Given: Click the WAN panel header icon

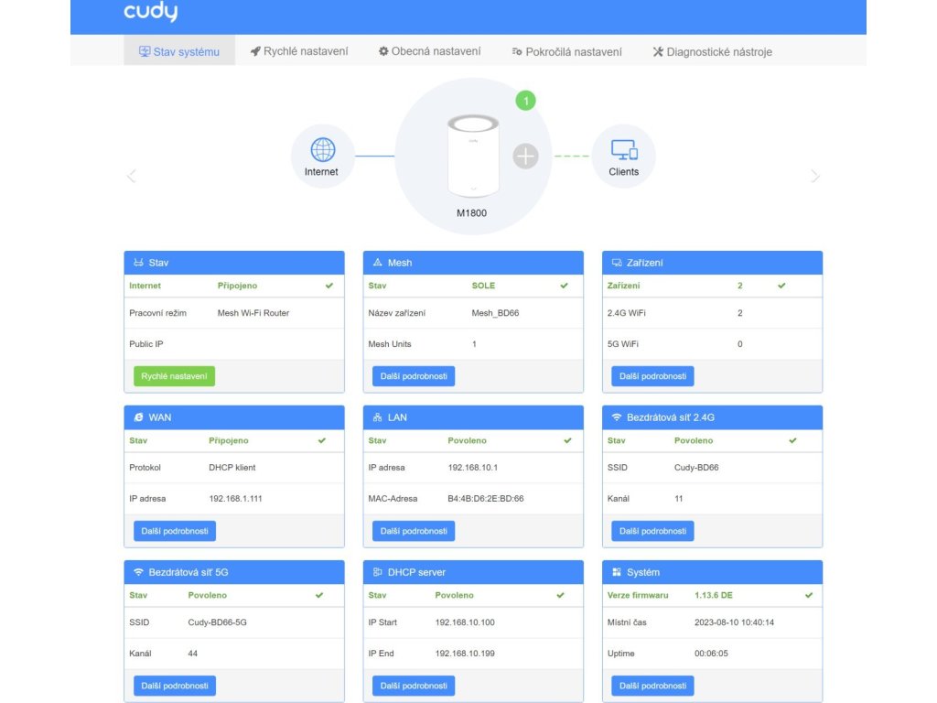Looking at the screenshot, I should point(139,417).
